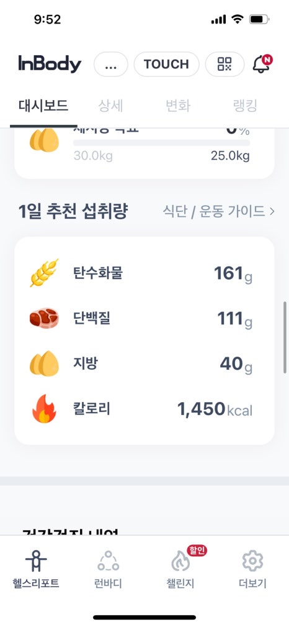Open the 더보기 gear icon
Screen dimensions: 289x627
pyautogui.click(x=252, y=561)
